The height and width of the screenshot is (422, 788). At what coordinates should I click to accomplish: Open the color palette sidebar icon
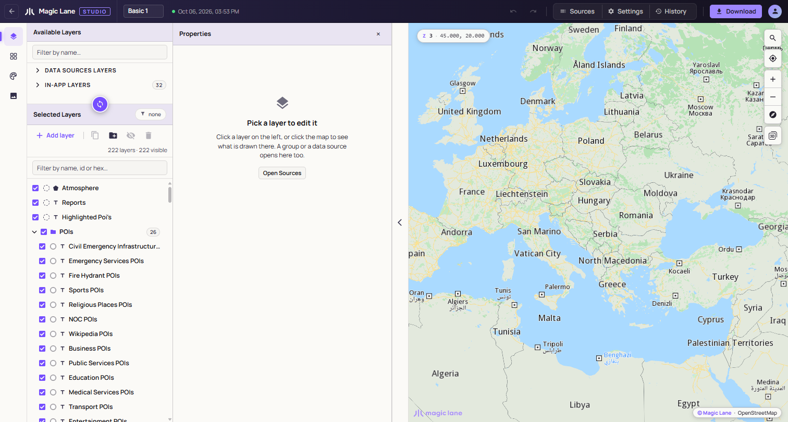coord(14,76)
